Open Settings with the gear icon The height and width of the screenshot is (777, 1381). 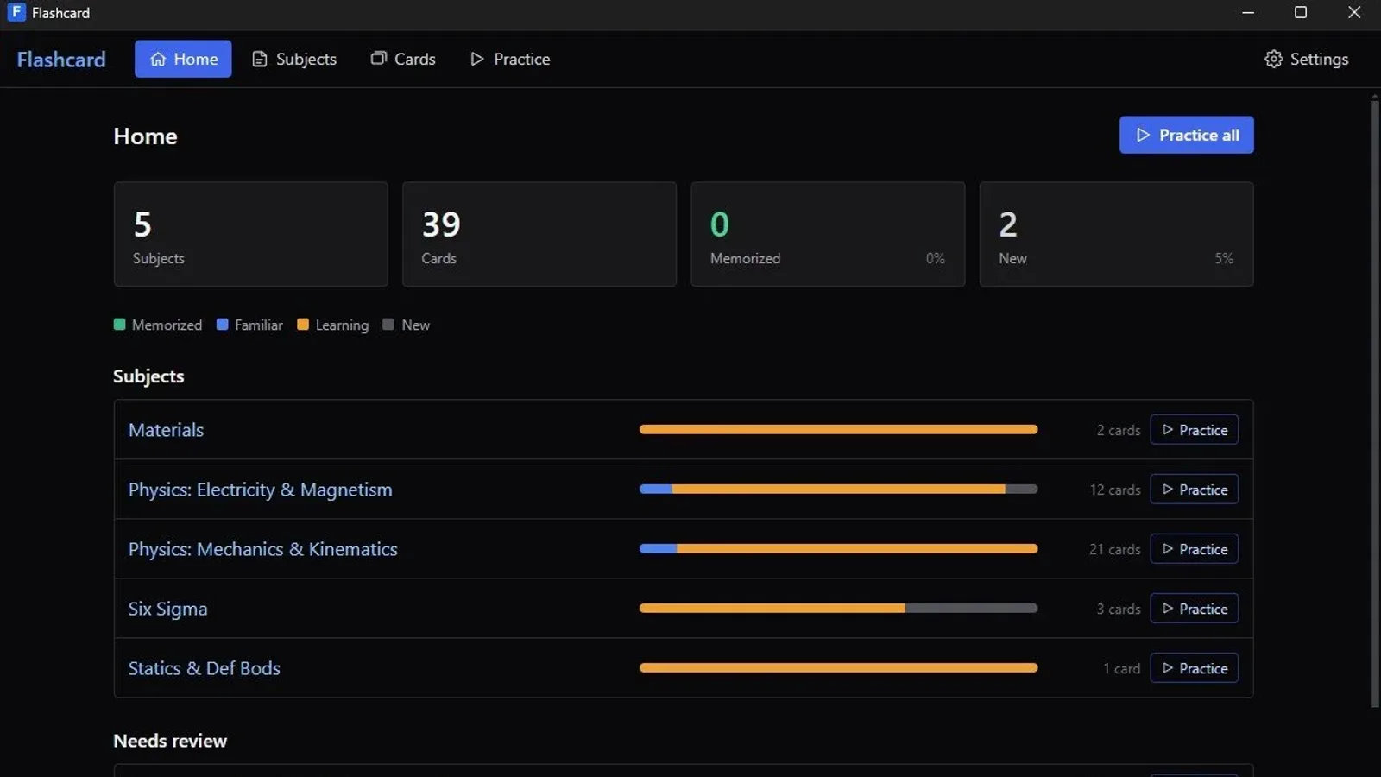point(1306,59)
